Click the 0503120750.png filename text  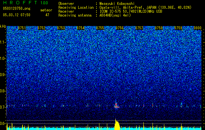point(17,8)
